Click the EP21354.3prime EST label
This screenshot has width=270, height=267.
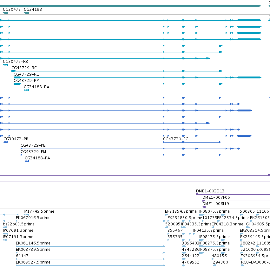coord(181,211)
